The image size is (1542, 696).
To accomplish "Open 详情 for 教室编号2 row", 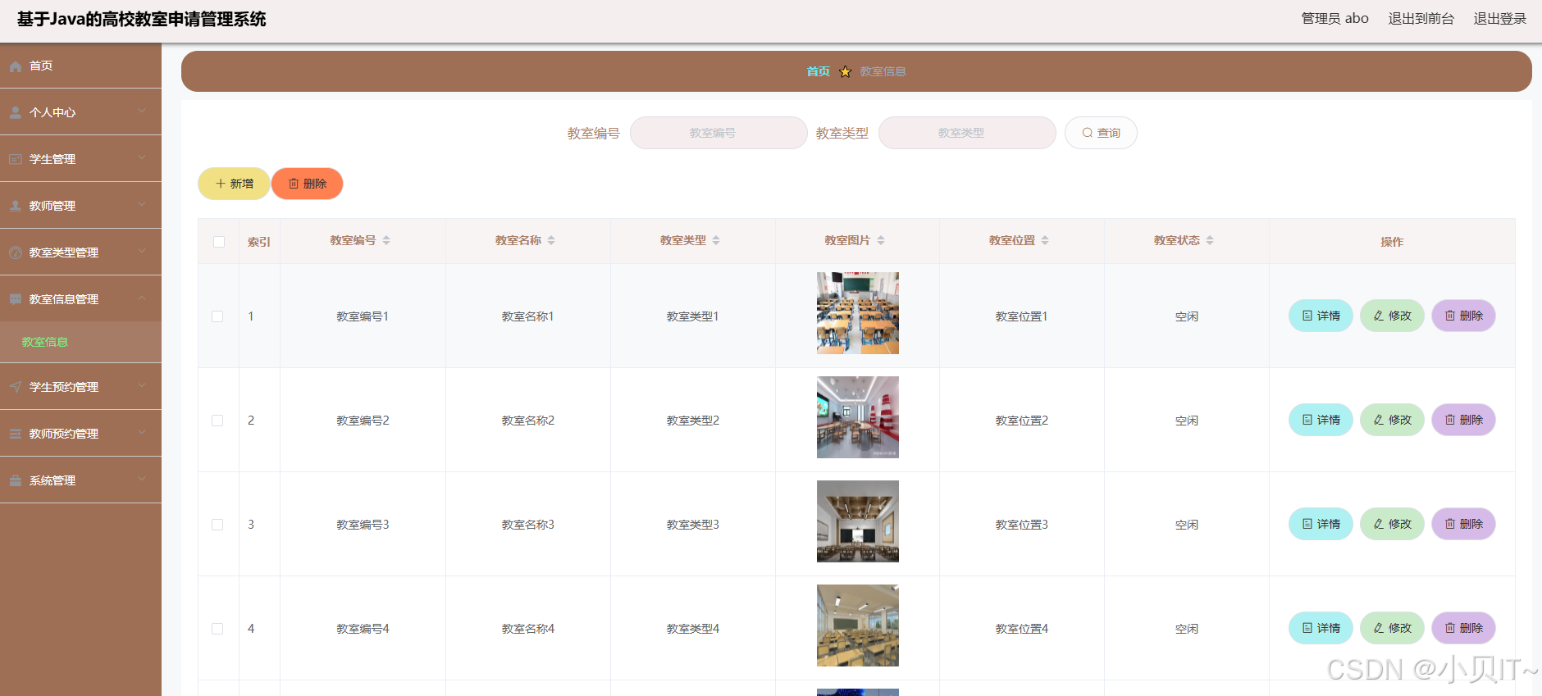I will [x=1321, y=420].
